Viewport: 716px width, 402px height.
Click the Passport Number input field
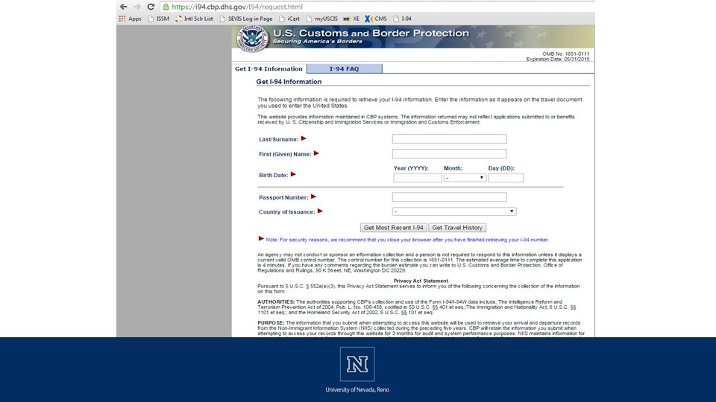[x=449, y=197]
